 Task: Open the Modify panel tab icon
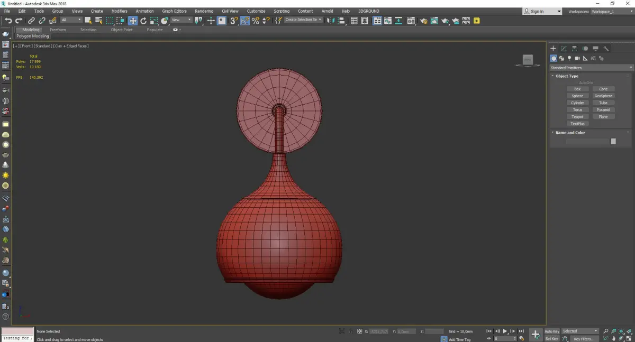(564, 49)
